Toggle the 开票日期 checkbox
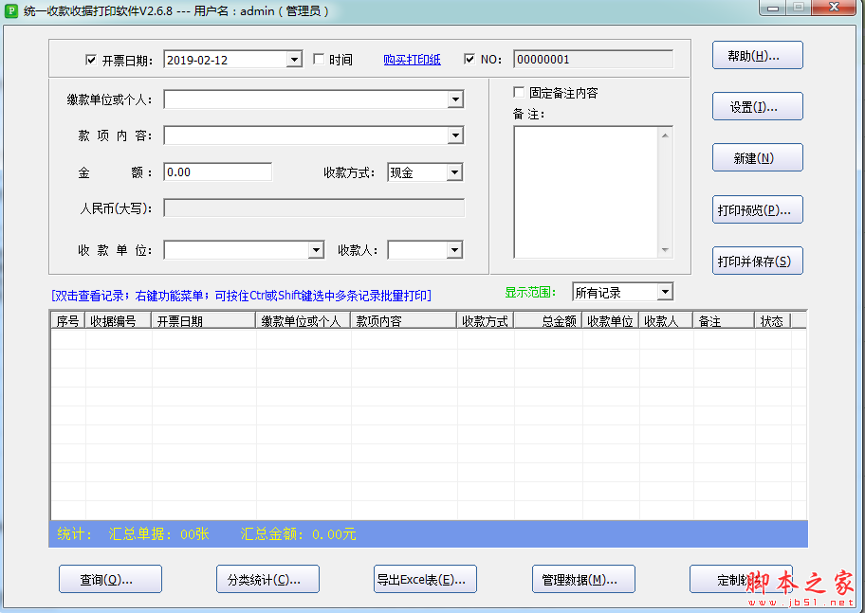This screenshot has height=613, width=865. point(91,60)
